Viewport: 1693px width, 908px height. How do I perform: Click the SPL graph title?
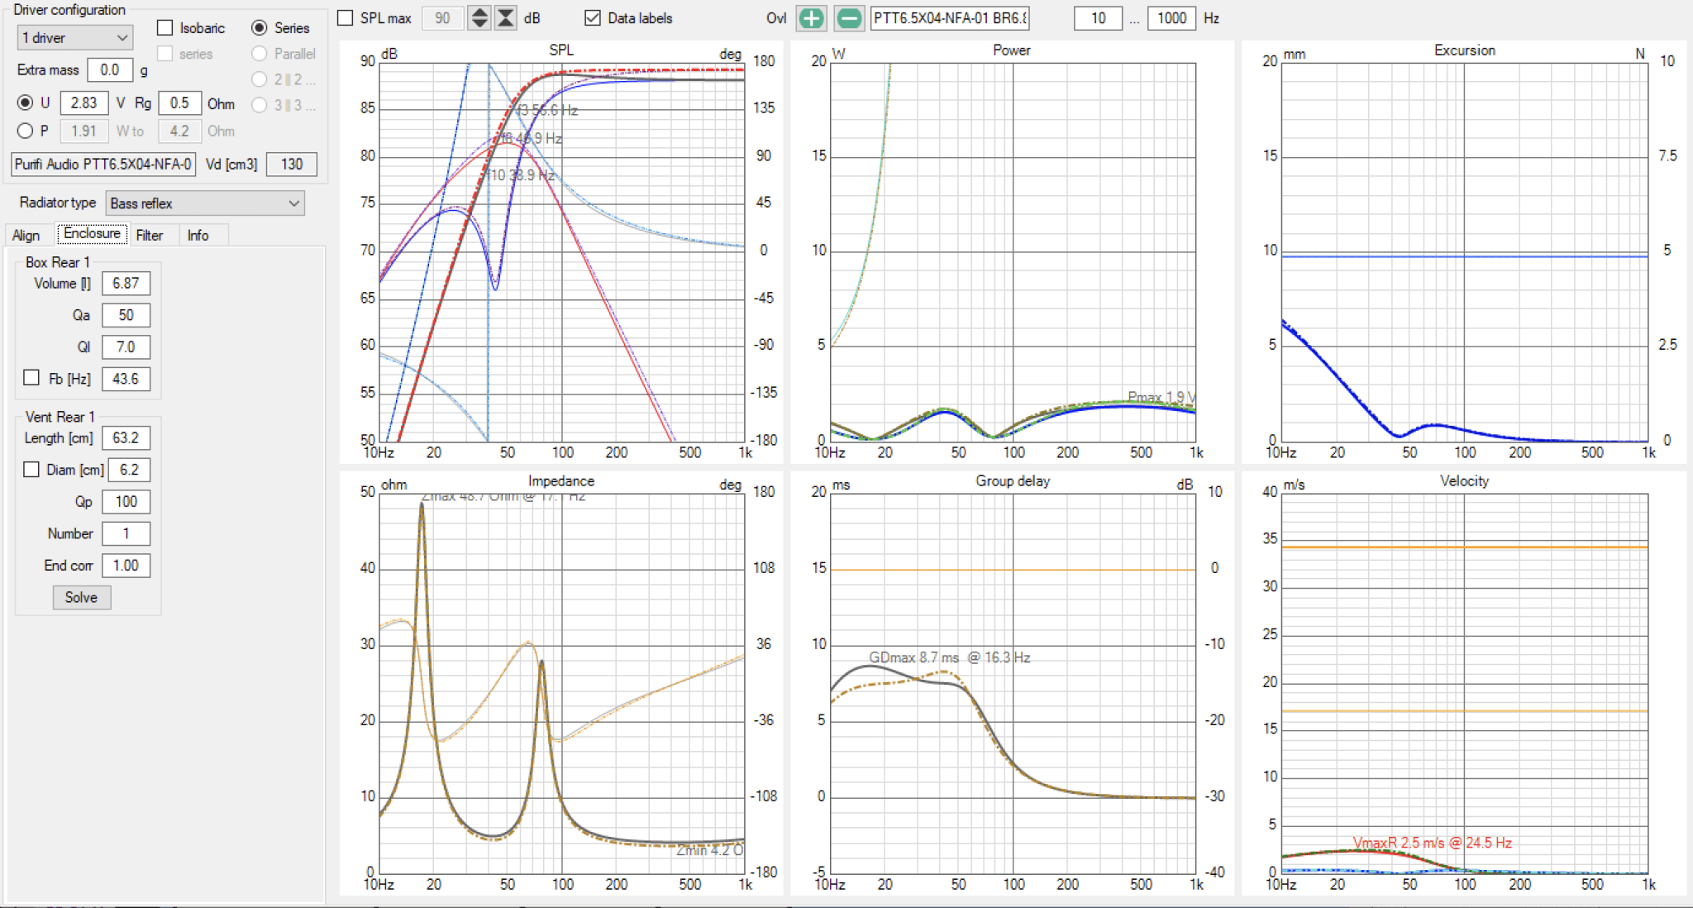(561, 50)
